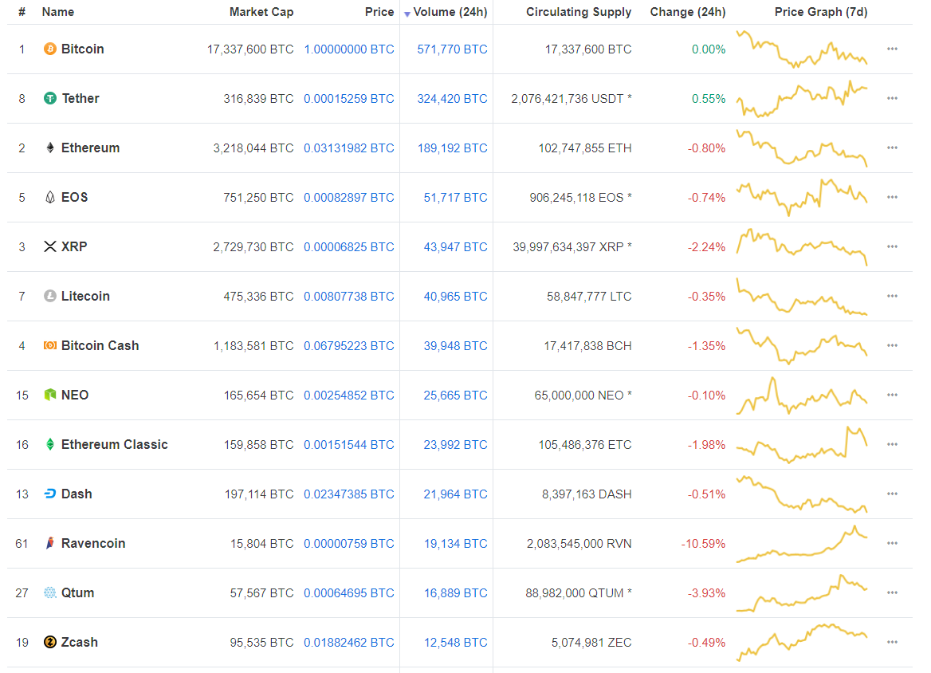Open the more options menu for EOS
The width and height of the screenshot is (931, 673).
point(892,197)
